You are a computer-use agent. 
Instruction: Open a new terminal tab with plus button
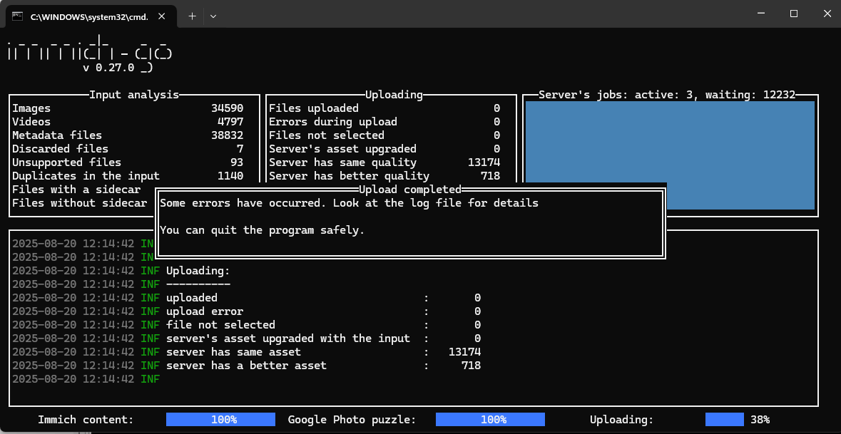[192, 16]
